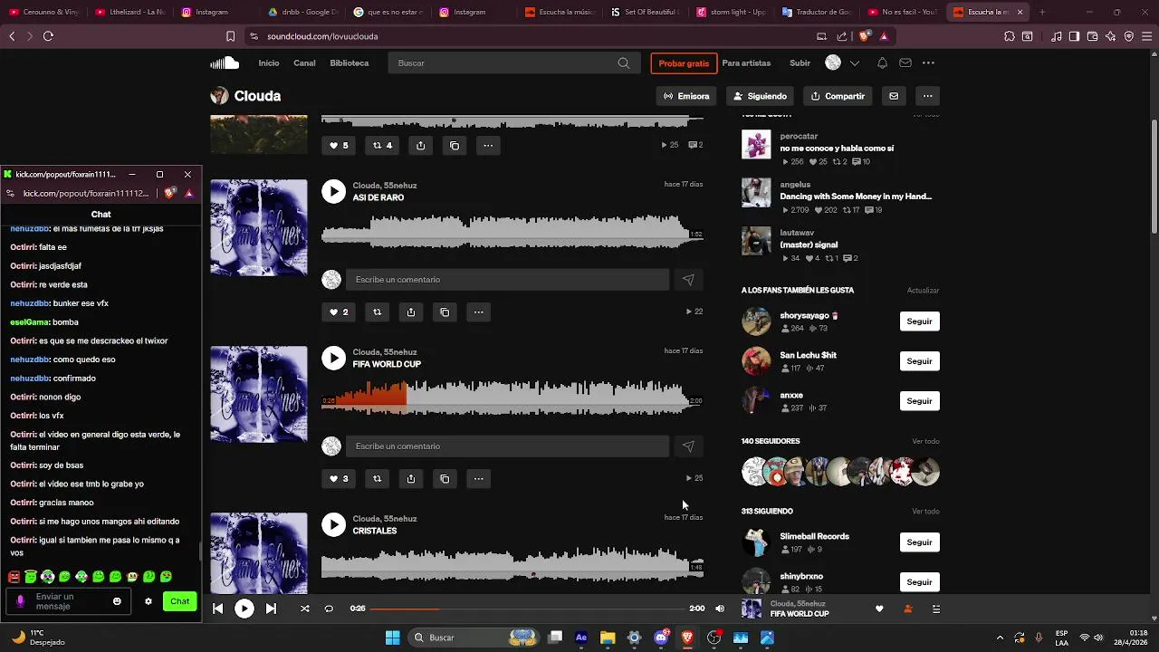The image size is (1159, 652).
Task: Toggle follow artist icon in player bar
Action: (x=908, y=609)
